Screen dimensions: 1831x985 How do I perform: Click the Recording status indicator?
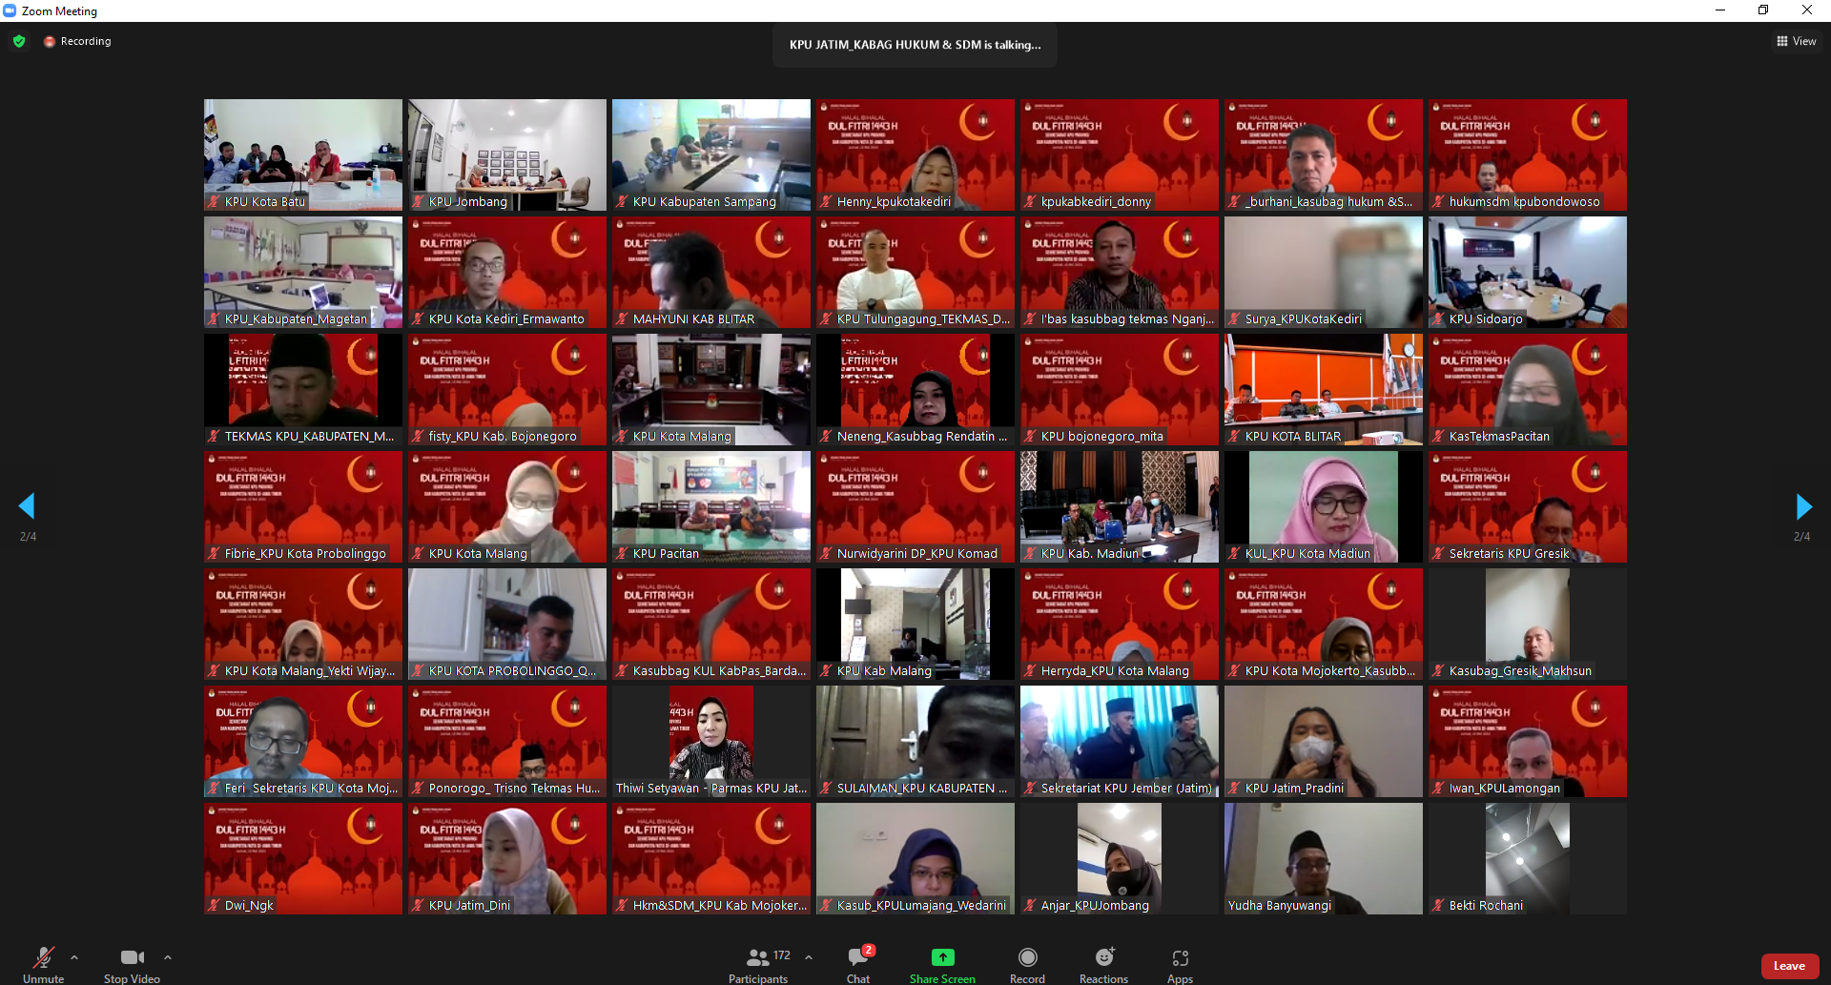77,41
